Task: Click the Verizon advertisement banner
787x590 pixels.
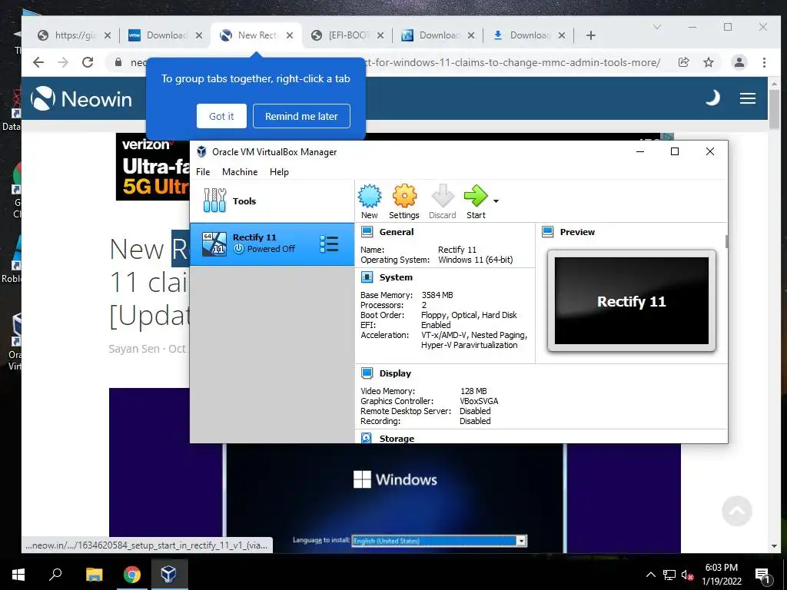Action: click(153, 167)
